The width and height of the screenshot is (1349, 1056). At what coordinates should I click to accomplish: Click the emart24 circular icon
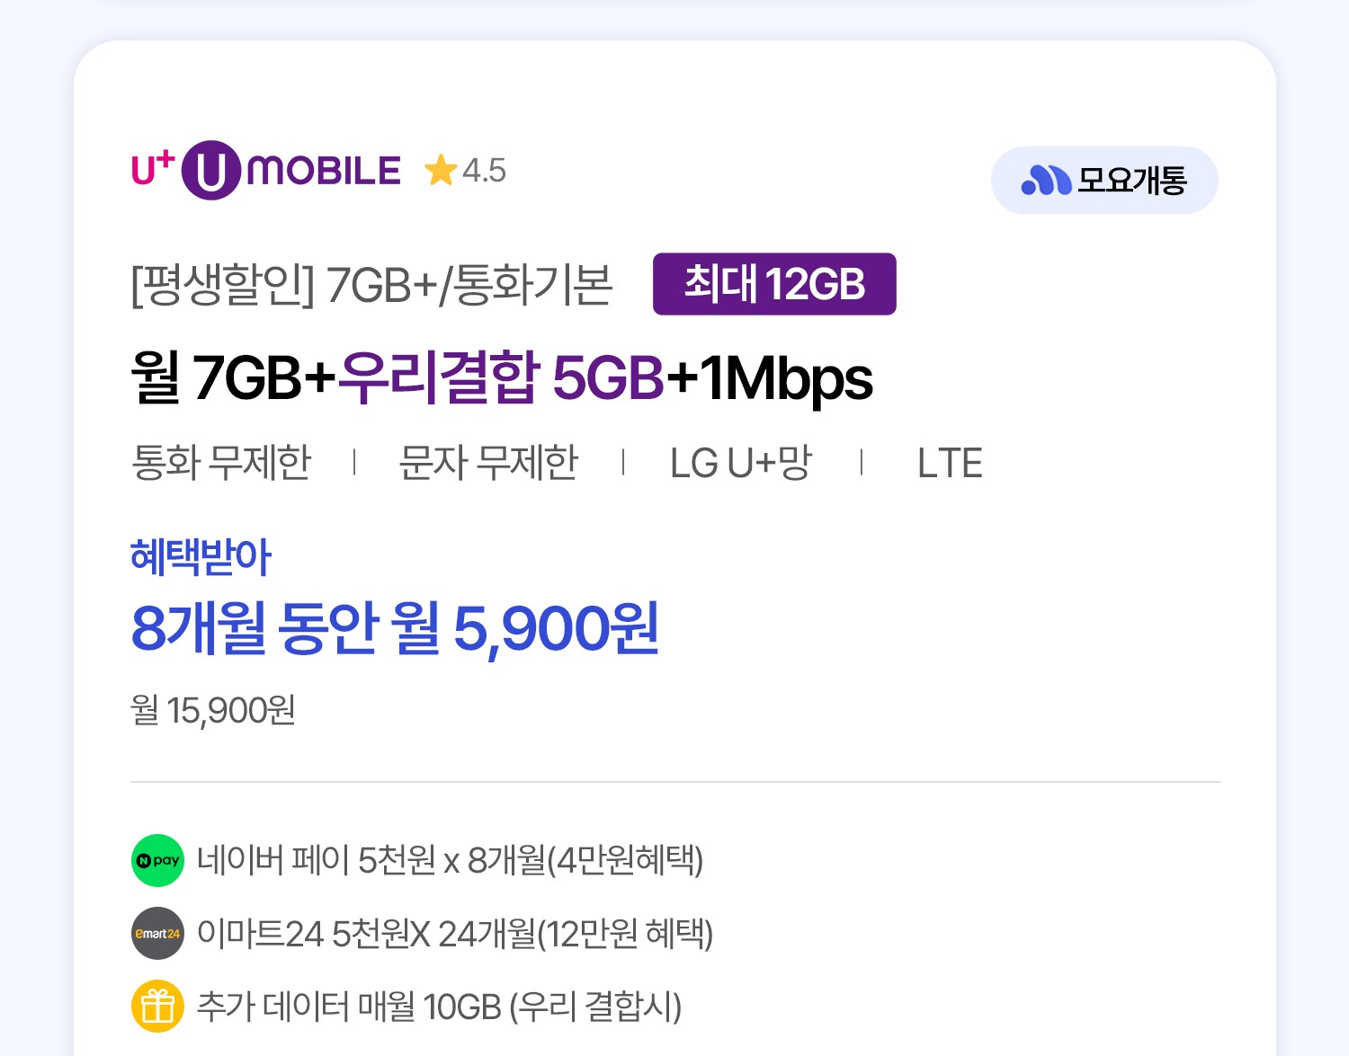pyautogui.click(x=157, y=934)
